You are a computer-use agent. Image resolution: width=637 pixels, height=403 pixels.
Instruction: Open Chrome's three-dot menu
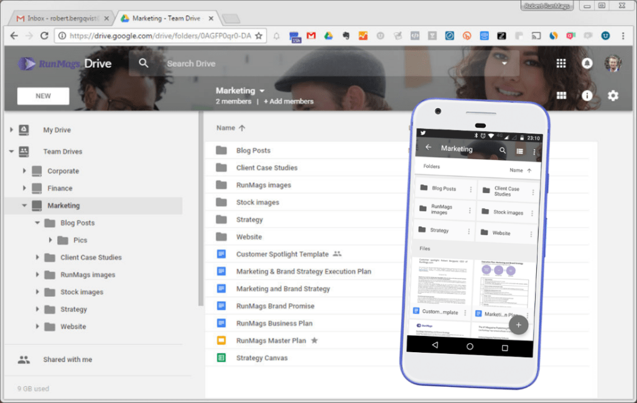point(623,35)
